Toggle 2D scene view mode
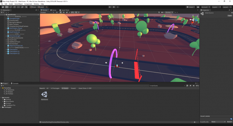 point(57,12)
